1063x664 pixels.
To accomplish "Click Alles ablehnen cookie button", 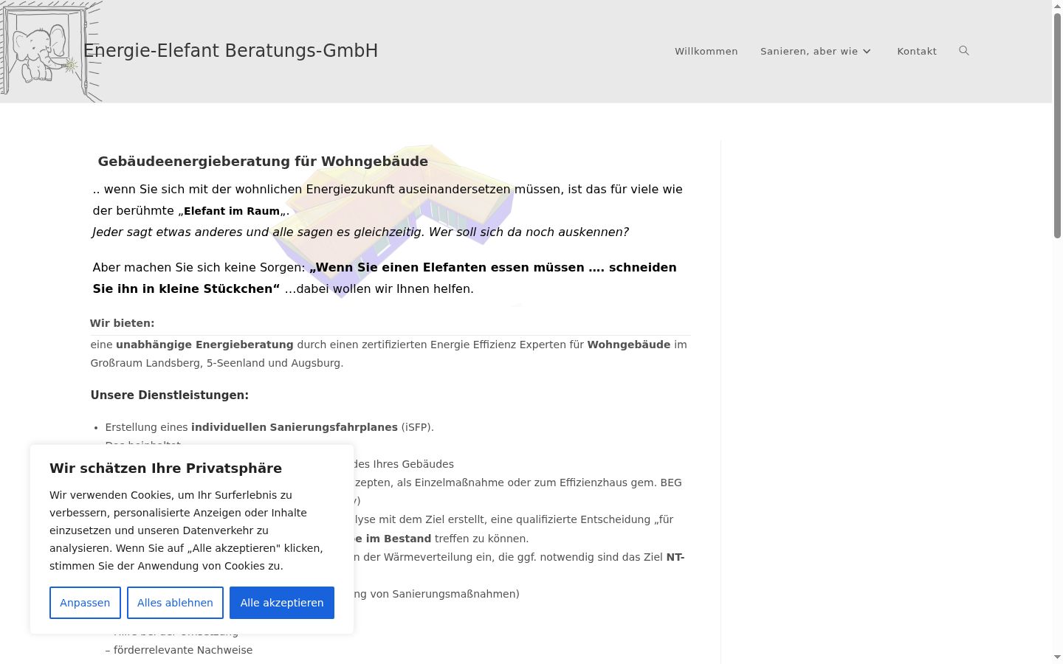I will click(175, 603).
